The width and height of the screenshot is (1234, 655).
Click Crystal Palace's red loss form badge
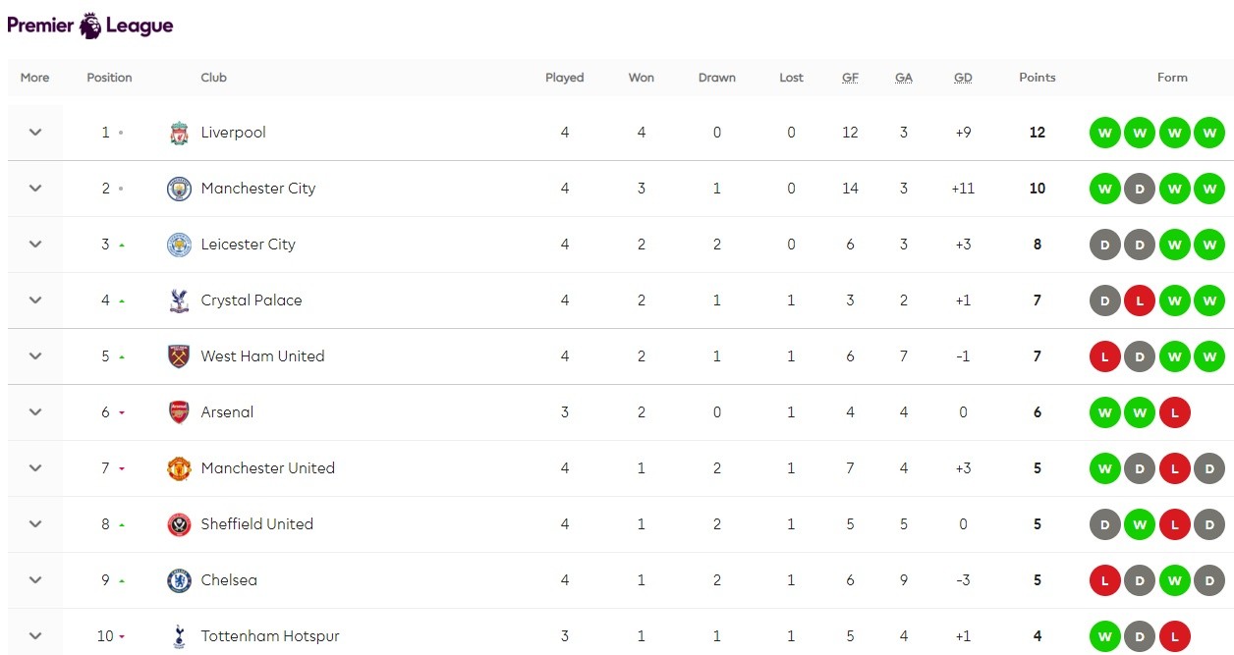point(1140,300)
